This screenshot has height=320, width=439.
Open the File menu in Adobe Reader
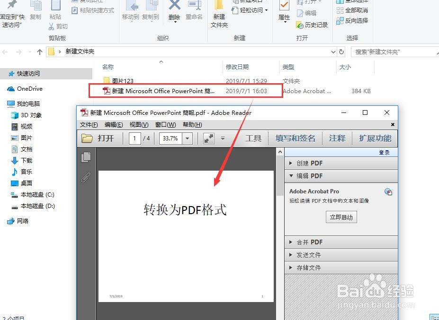coord(89,125)
